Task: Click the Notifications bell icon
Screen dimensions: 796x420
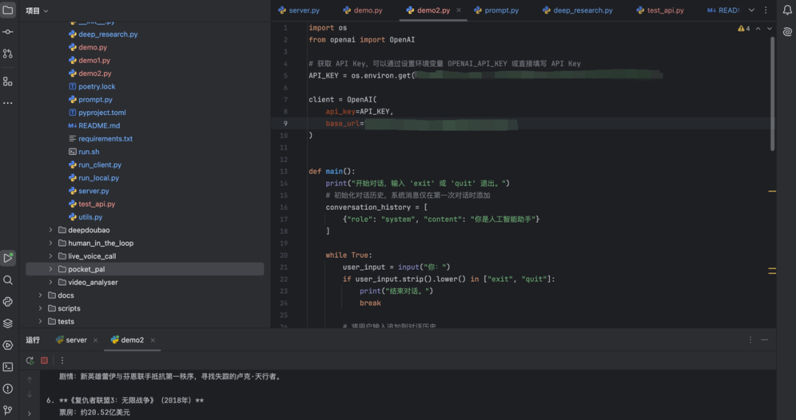Action: [787, 10]
